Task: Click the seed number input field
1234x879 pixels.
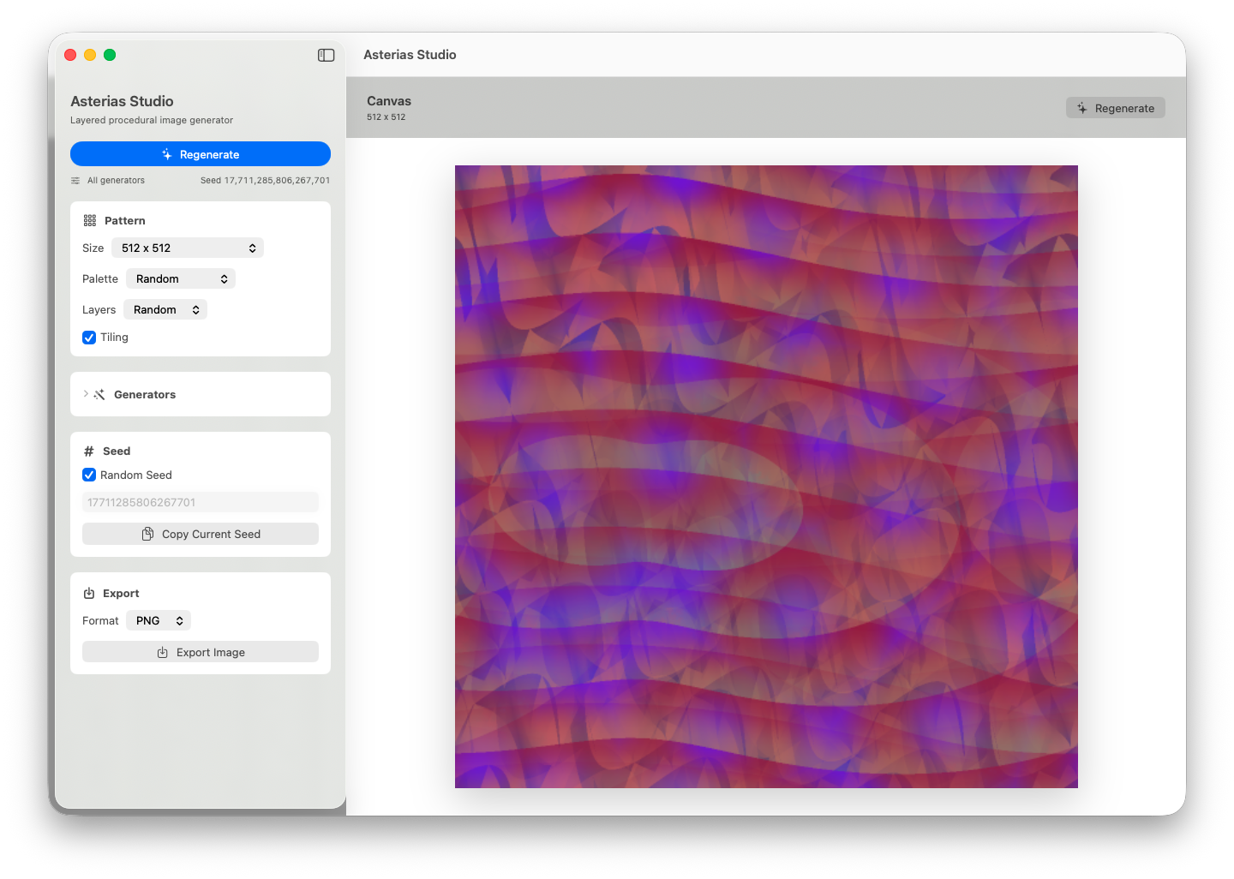Action: [x=201, y=502]
